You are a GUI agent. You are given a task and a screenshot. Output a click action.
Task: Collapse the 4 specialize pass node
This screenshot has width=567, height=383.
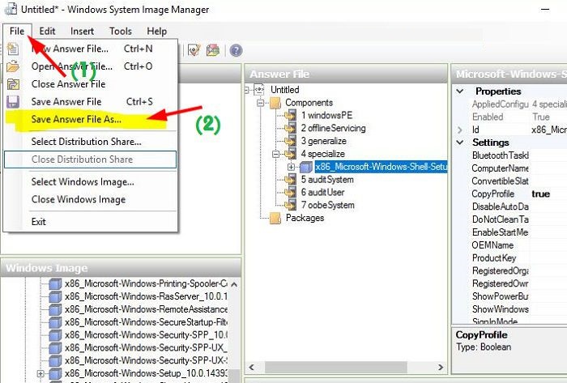276,155
